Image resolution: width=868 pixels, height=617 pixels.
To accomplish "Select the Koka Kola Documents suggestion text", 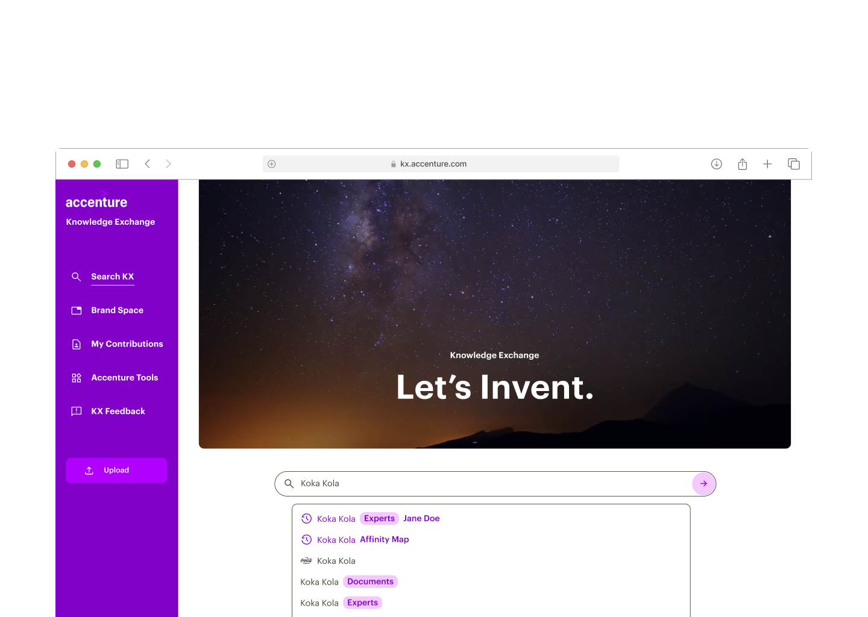I will click(319, 582).
